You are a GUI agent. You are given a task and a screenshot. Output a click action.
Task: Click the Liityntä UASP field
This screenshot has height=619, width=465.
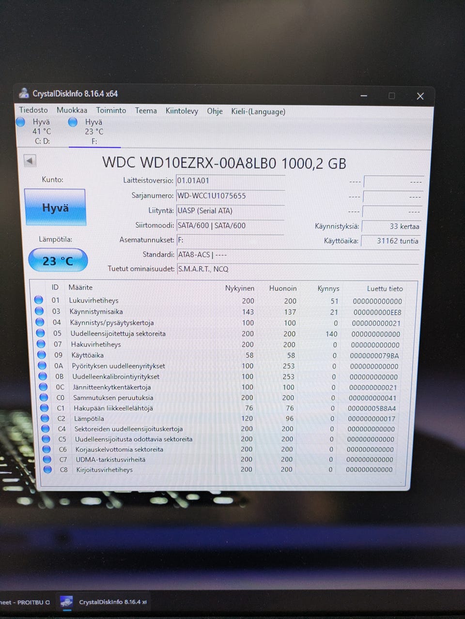(x=230, y=211)
